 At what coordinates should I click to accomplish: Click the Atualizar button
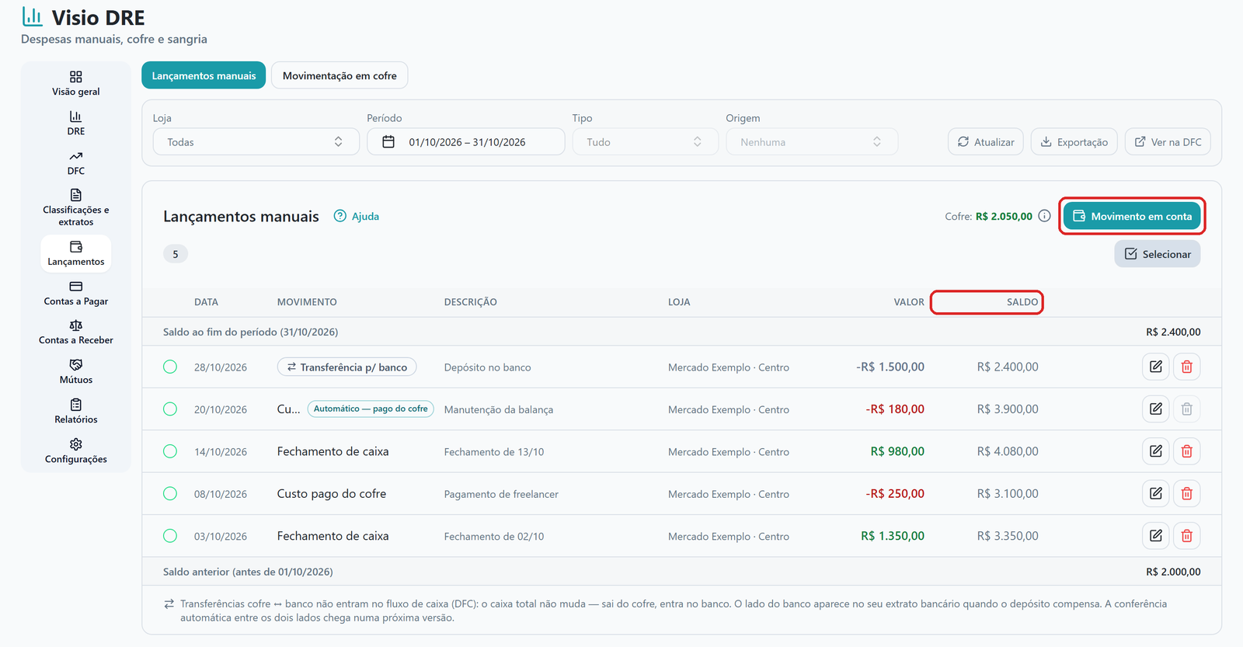point(986,141)
